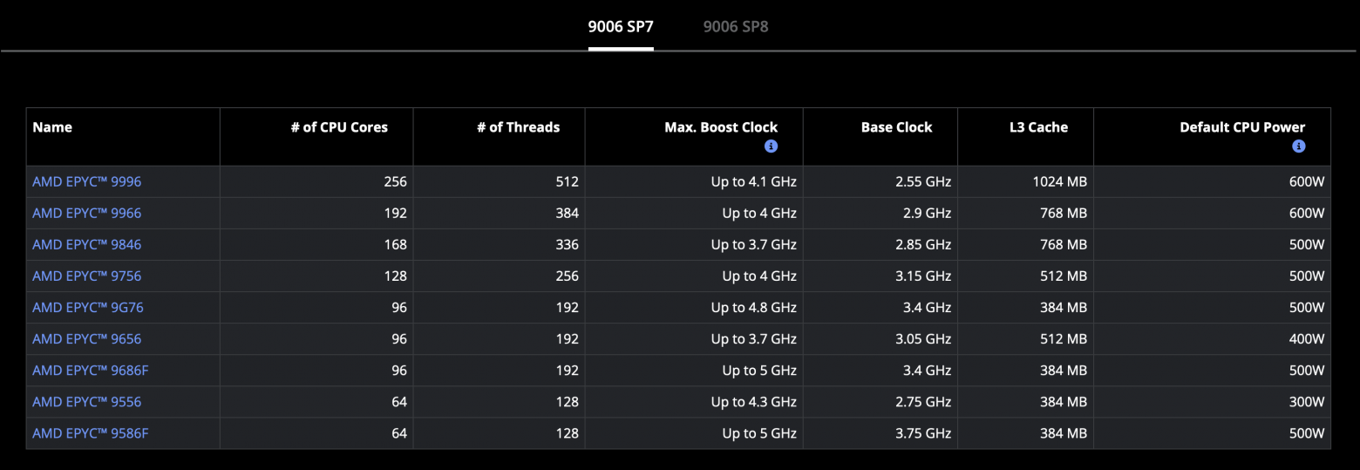Click the # of CPU Cores header
Image resolution: width=1360 pixels, height=470 pixels.
[x=339, y=127]
